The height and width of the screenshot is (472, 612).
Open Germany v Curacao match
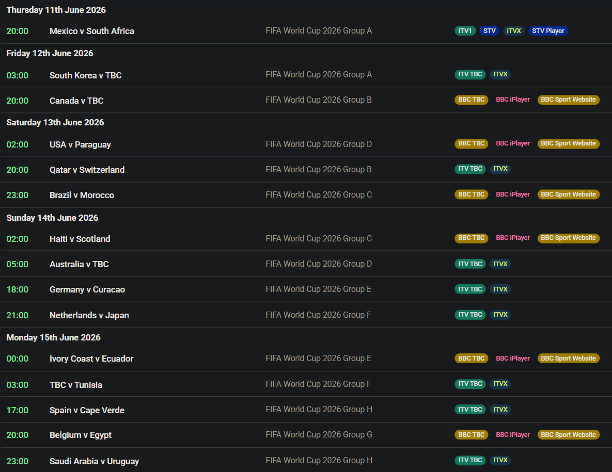click(x=87, y=289)
